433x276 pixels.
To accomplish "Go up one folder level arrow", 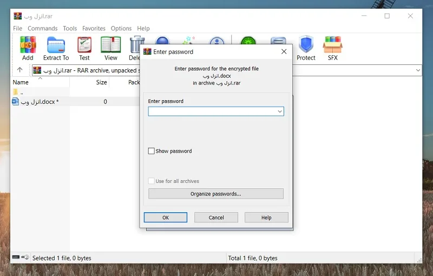I will pos(19,70).
